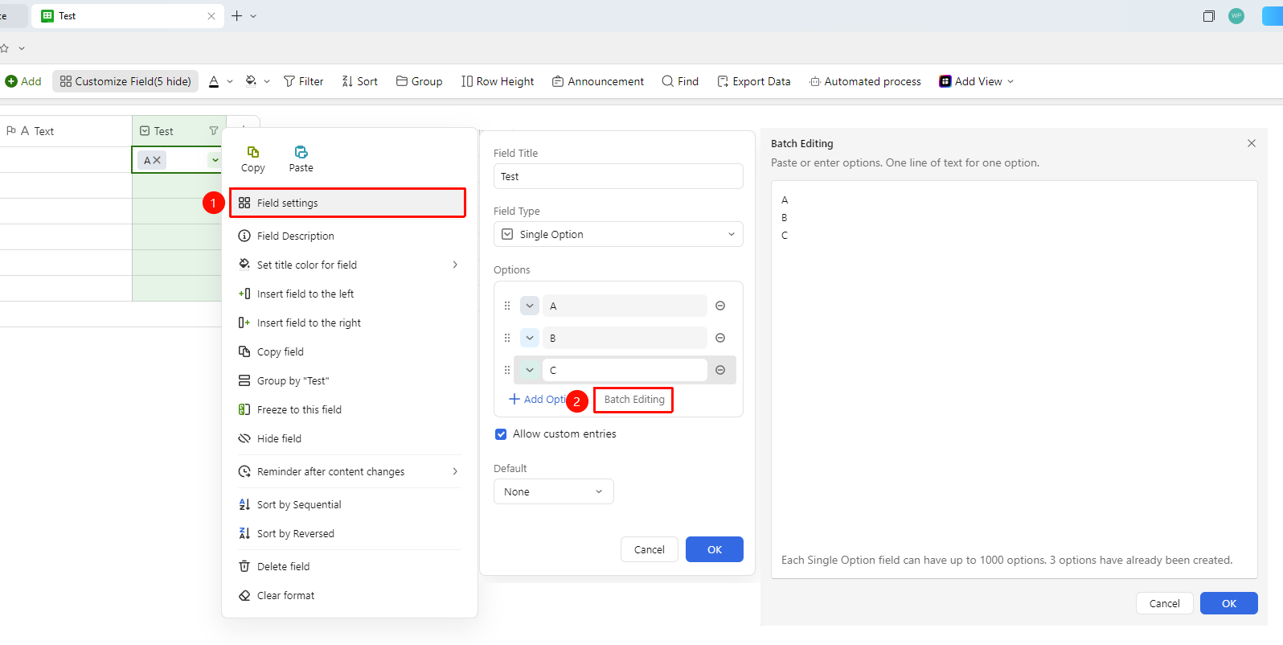Open Row Height settings
This screenshot has height=645, width=1283.
[x=498, y=81]
